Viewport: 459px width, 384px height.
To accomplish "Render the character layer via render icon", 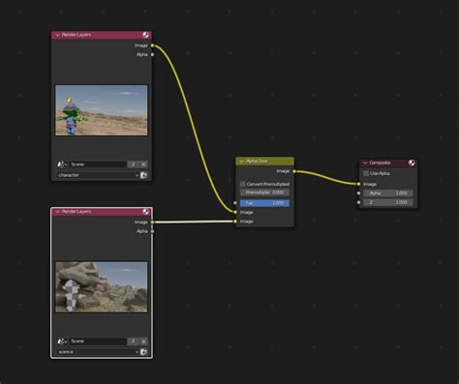I will pyautogui.click(x=144, y=175).
